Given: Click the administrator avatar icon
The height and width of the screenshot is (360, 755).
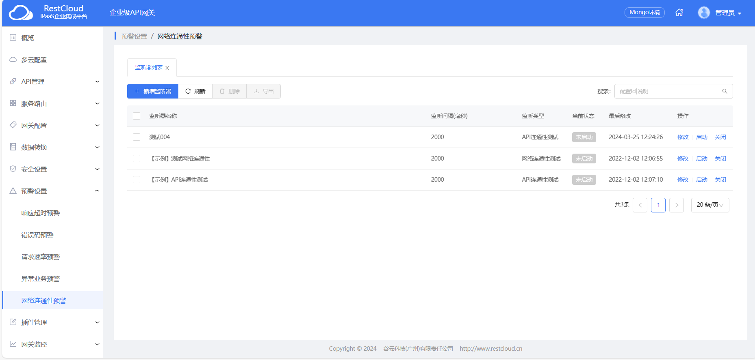Looking at the screenshot, I should pyautogui.click(x=704, y=13).
